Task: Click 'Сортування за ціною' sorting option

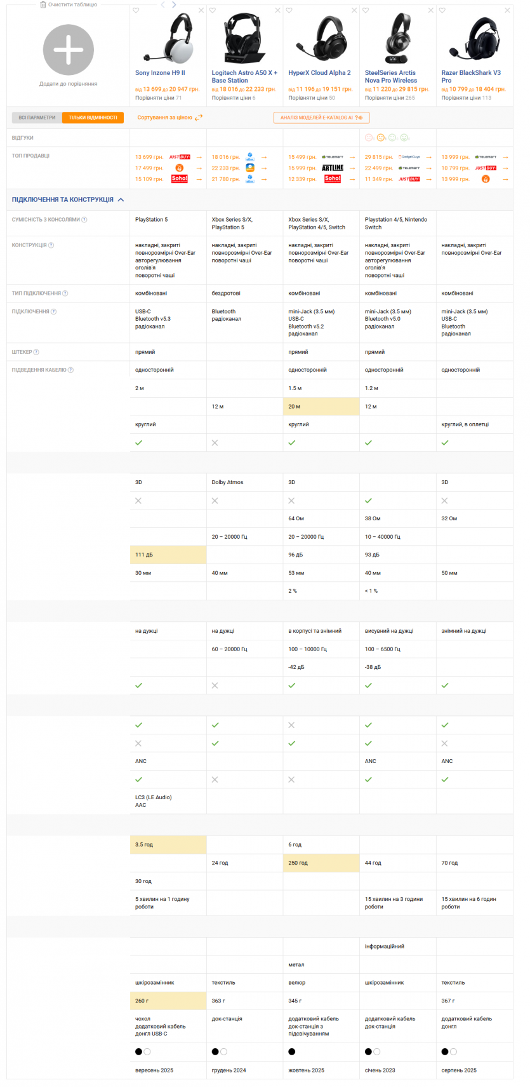Action: point(164,118)
